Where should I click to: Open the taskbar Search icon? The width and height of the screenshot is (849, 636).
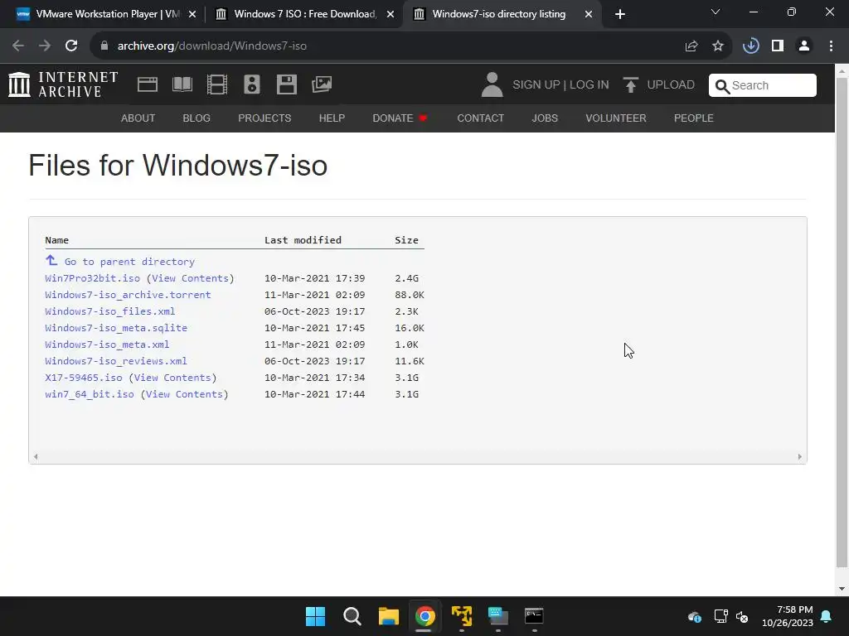point(352,616)
